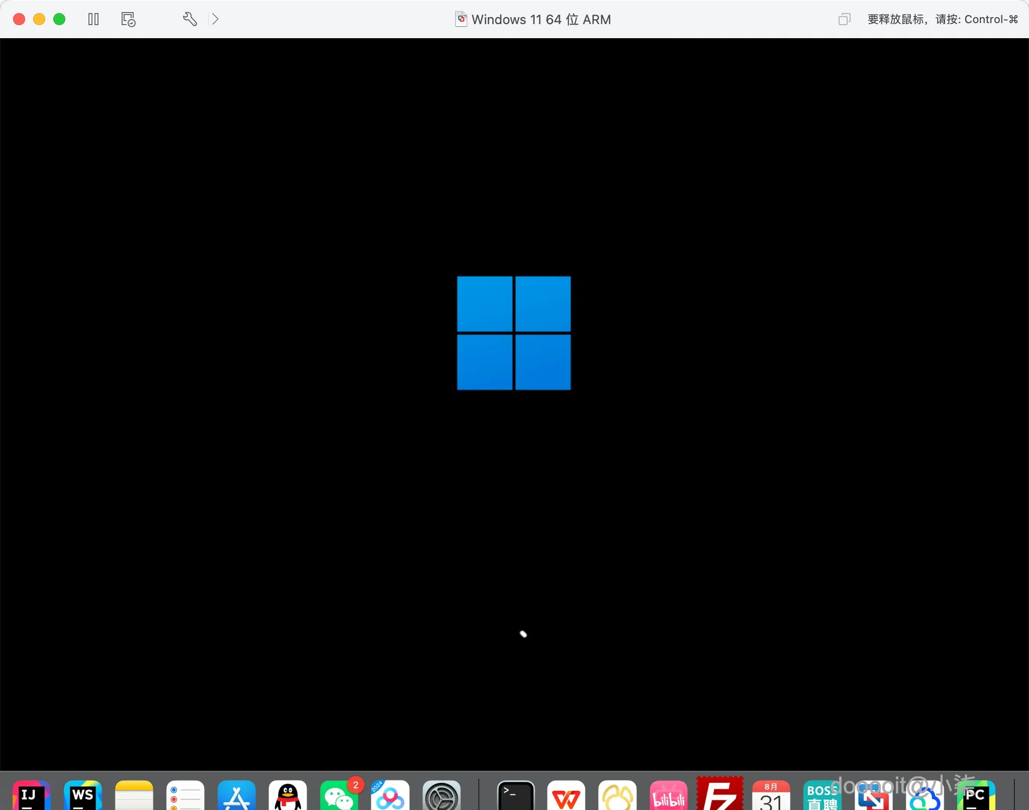Toggle single window view mode
The height and width of the screenshot is (810, 1029).
(844, 19)
